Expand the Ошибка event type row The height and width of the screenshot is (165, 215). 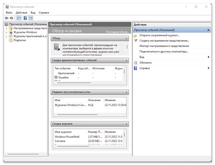56,77
